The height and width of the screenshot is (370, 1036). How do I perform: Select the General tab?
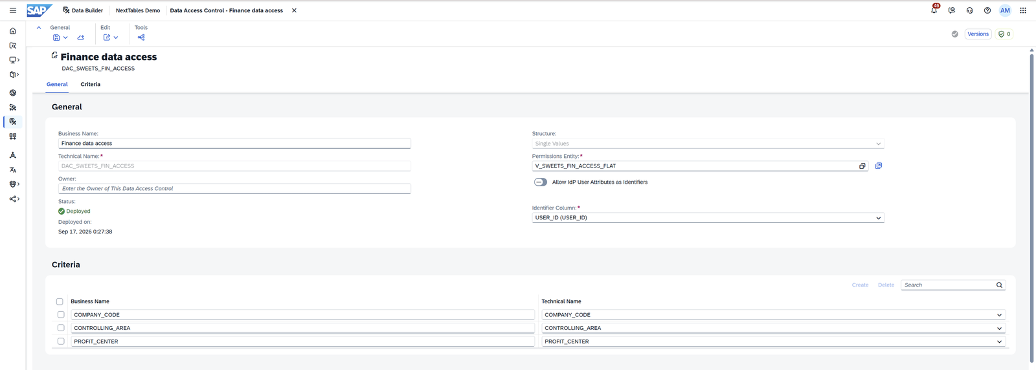click(x=57, y=85)
